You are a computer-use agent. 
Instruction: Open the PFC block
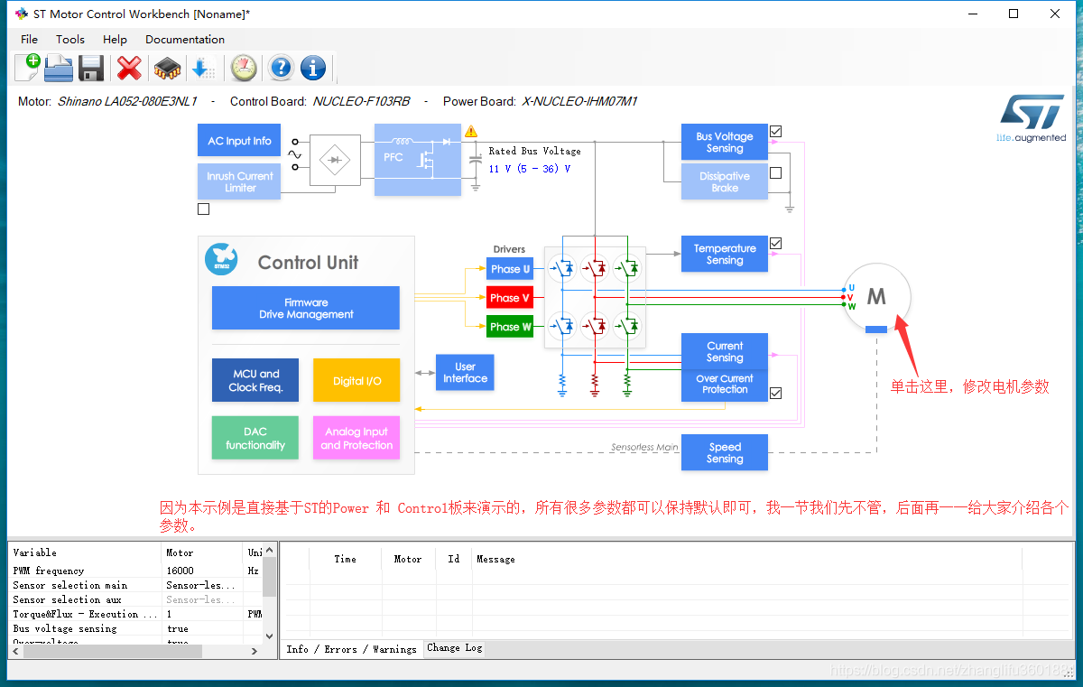[x=418, y=160]
